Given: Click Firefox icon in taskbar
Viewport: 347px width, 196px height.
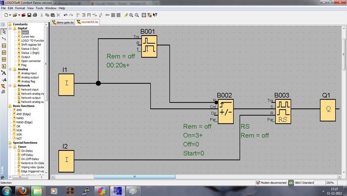Looking at the screenshot, I should click(23, 191).
